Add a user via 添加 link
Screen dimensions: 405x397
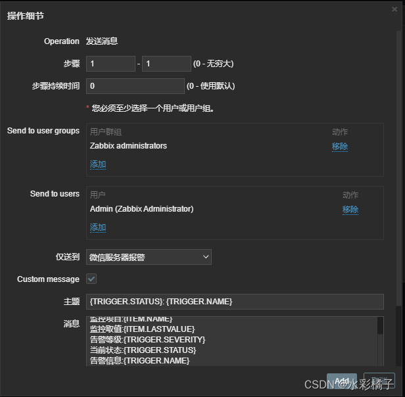(x=98, y=227)
